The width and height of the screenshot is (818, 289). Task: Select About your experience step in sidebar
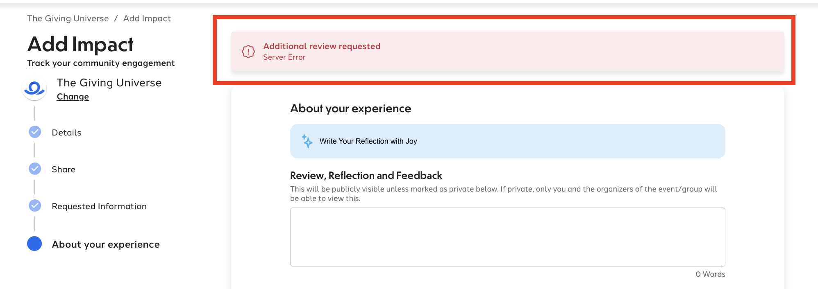click(106, 244)
